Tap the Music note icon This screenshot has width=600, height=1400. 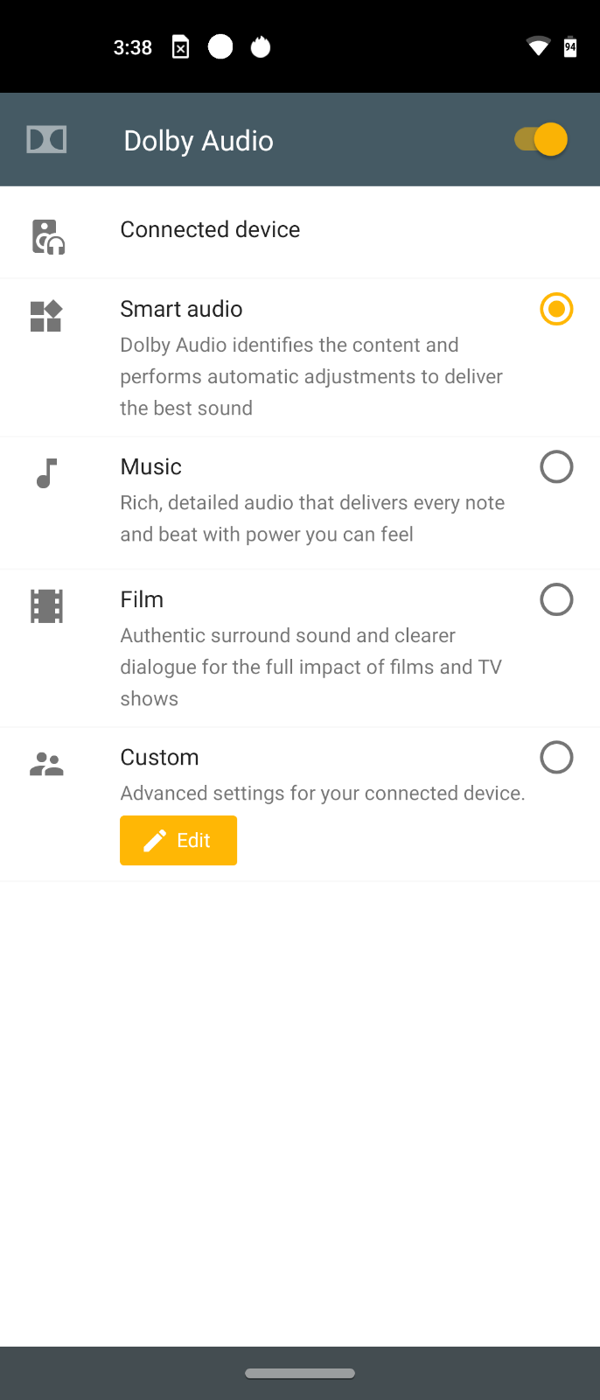(47, 473)
